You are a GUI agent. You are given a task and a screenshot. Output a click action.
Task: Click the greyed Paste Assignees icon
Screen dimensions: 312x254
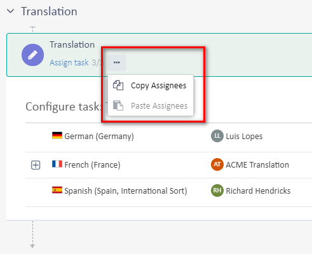coord(118,105)
